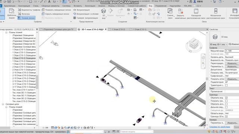Open Render in Cloud (Визуализация в облаке)
Image resolution: width=239 pixels, height=134 pixels.
pos(86,14)
